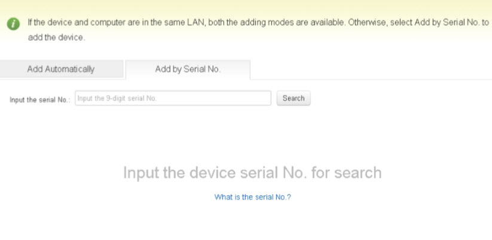The image size is (492, 240).
Task: Switch to the Add Automatically tab
Action: pyautogui.click(x=61, y=69)
